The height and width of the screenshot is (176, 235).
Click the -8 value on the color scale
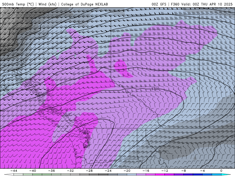pos(184,171)
